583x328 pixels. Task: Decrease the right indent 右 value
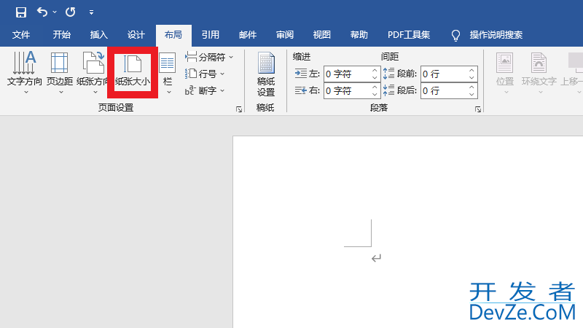tap(375, 95)
